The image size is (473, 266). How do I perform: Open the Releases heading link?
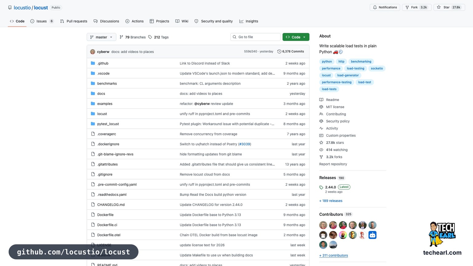pyautogui.click(x=327, y=178)
